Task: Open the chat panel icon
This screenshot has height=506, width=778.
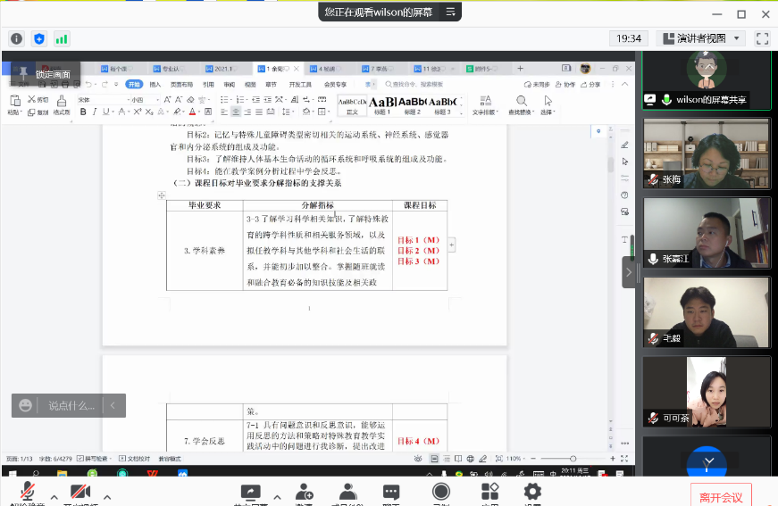Action: (x=391, y=492)
